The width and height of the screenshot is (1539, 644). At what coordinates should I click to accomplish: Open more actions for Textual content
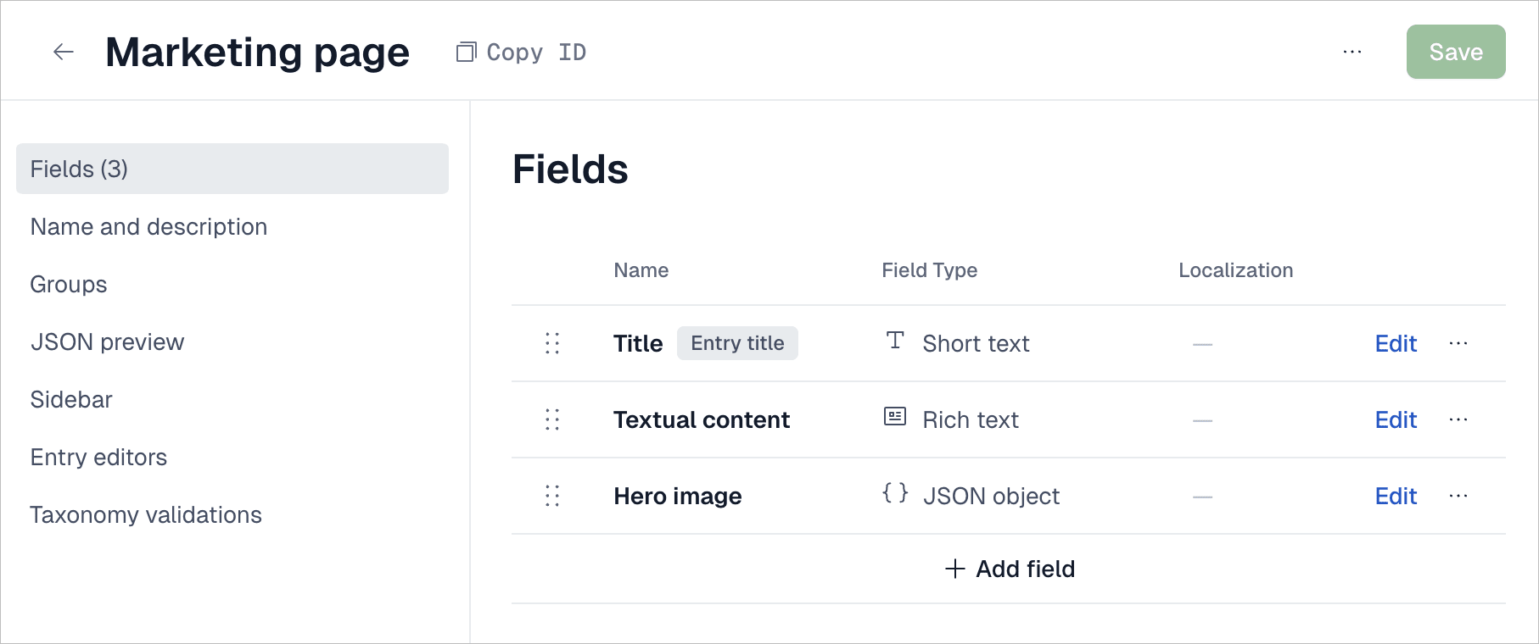click(x=1458, y=419)
